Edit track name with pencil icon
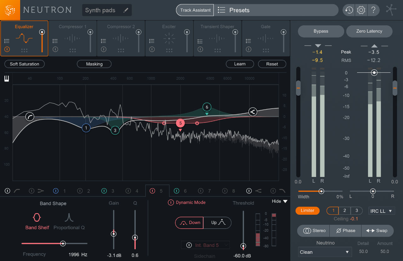 pyautogui.click(x=126, y=10)
